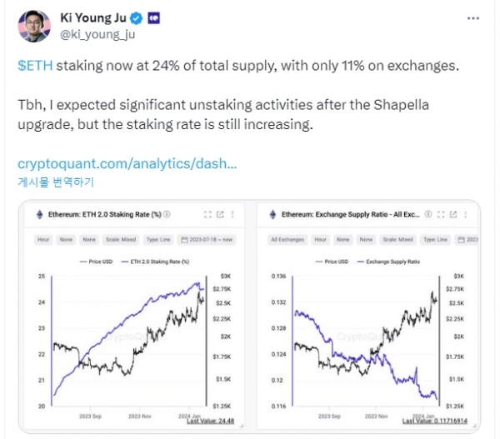Viewport: 500px width, 439px height.
Task: Open Scale: Mixed dropdown on staking chart
Action: 121,239
